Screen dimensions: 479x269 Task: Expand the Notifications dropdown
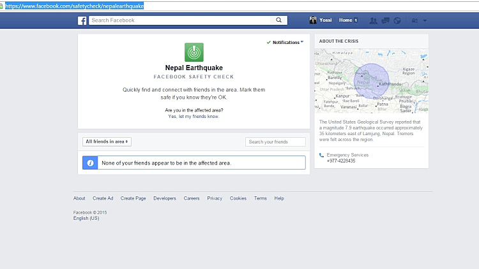pos(285,42)
